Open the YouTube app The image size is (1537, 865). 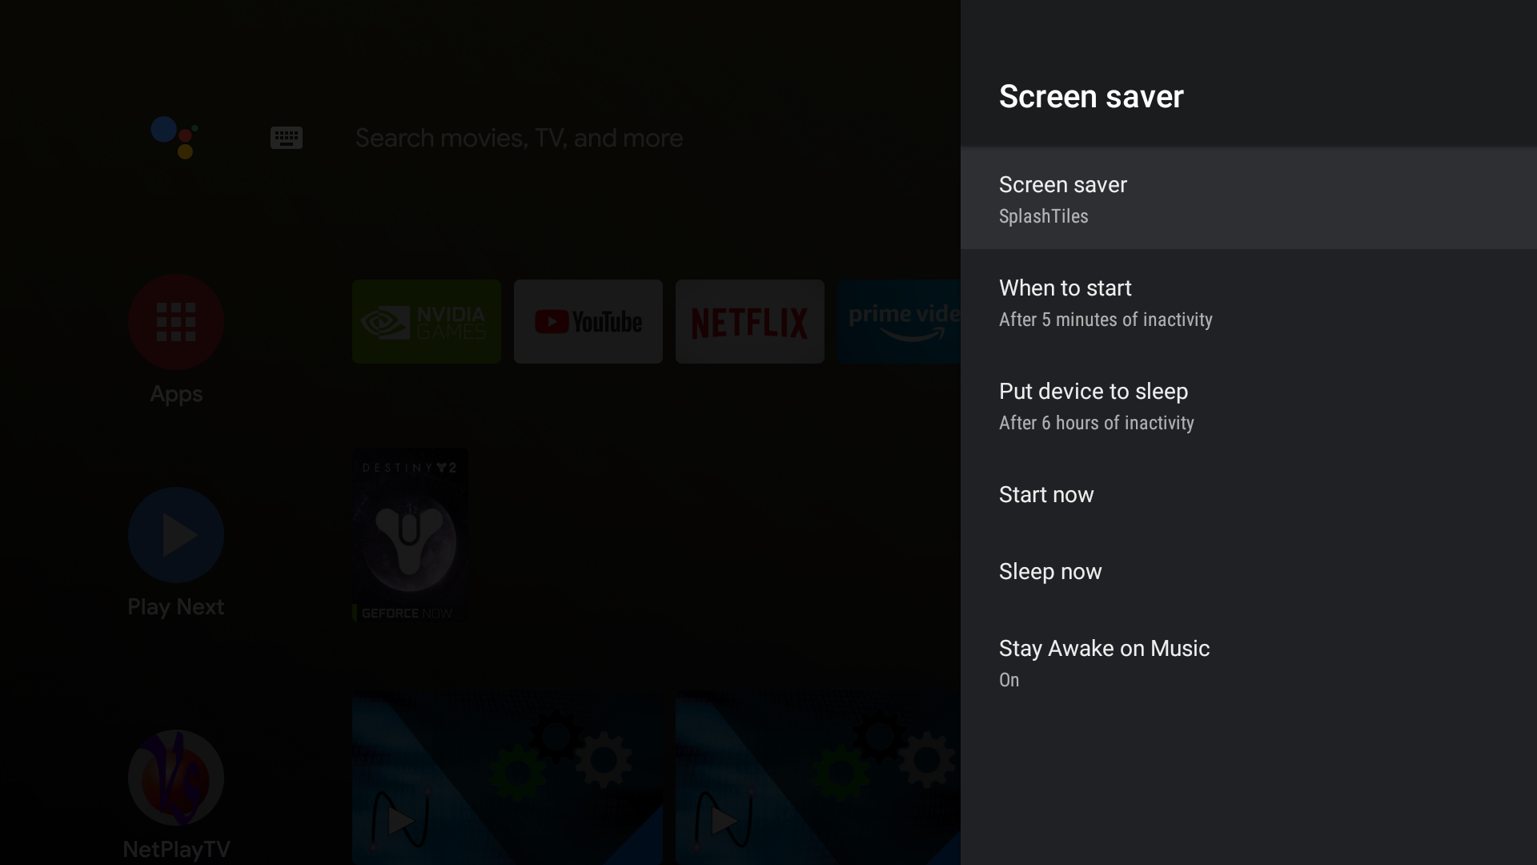click(x=588, y=321)
